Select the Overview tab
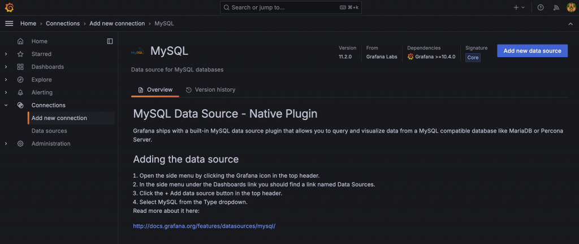Viewport: 579px width, 244px height. pos(155,90)
